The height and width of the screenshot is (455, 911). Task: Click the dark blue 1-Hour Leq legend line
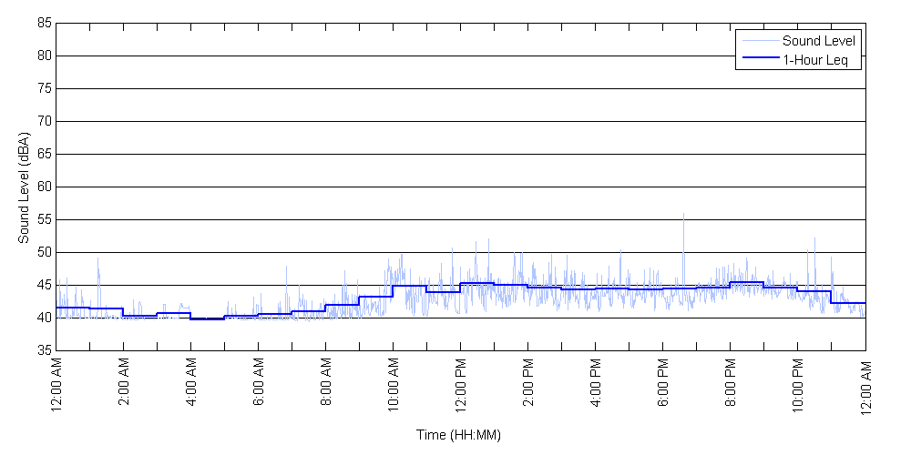pos(759,60)
